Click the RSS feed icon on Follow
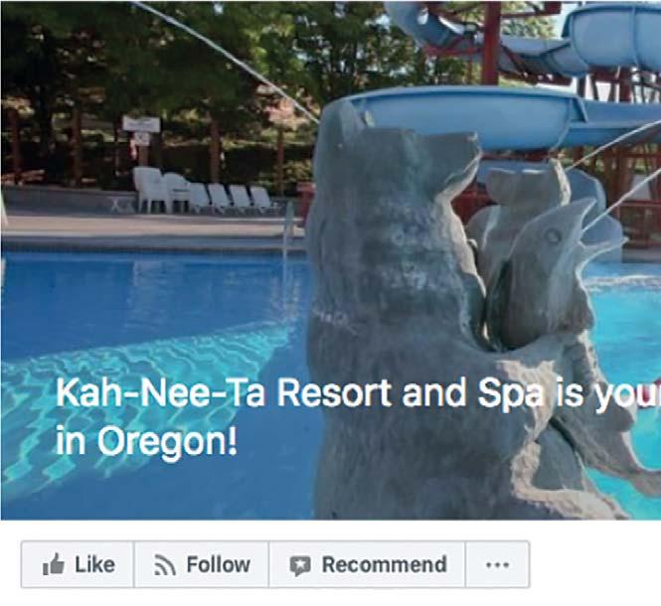This screenshot has width=661, height=606. pyautogui.click(x=165, y=564)
